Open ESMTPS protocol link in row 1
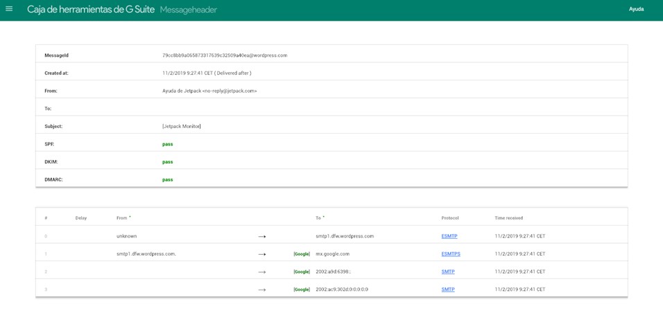Viewport: 663px width, 313px height. click(x=451, y=254)
